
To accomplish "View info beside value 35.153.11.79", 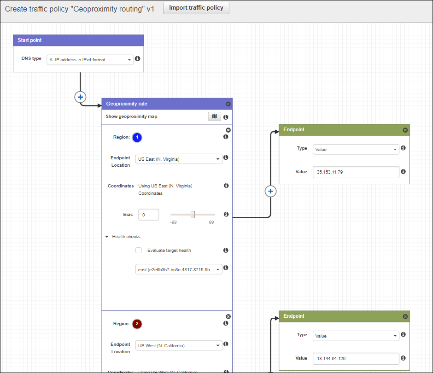I will click(403, 171).
